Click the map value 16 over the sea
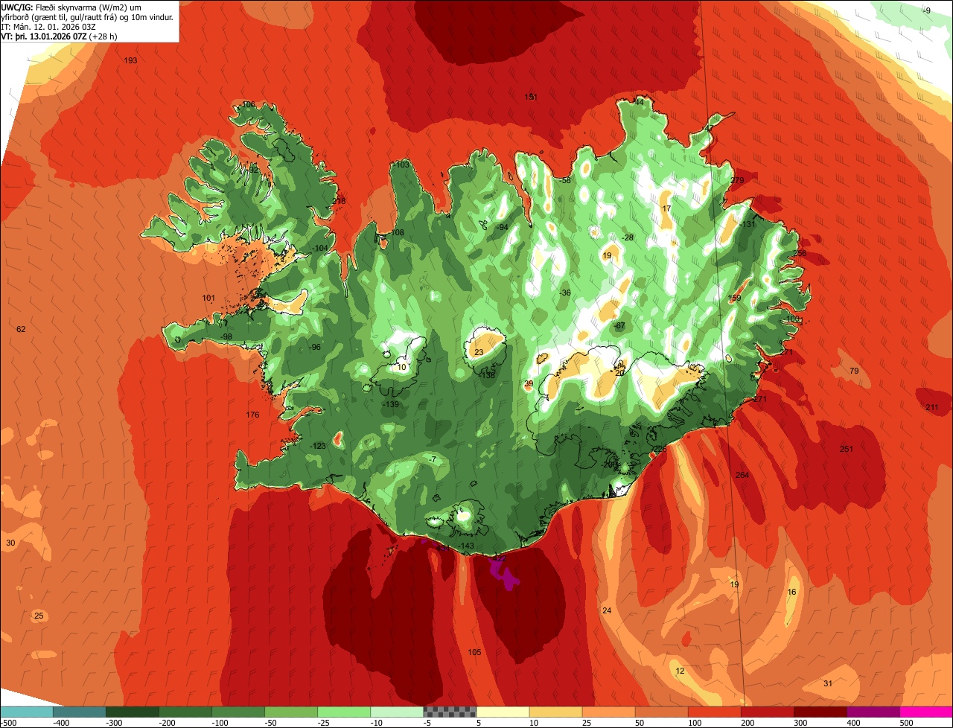The image size is (953, 728). coord(791,592)
